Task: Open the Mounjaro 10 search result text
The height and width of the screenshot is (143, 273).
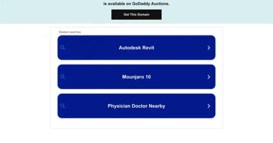Action: 136,77
